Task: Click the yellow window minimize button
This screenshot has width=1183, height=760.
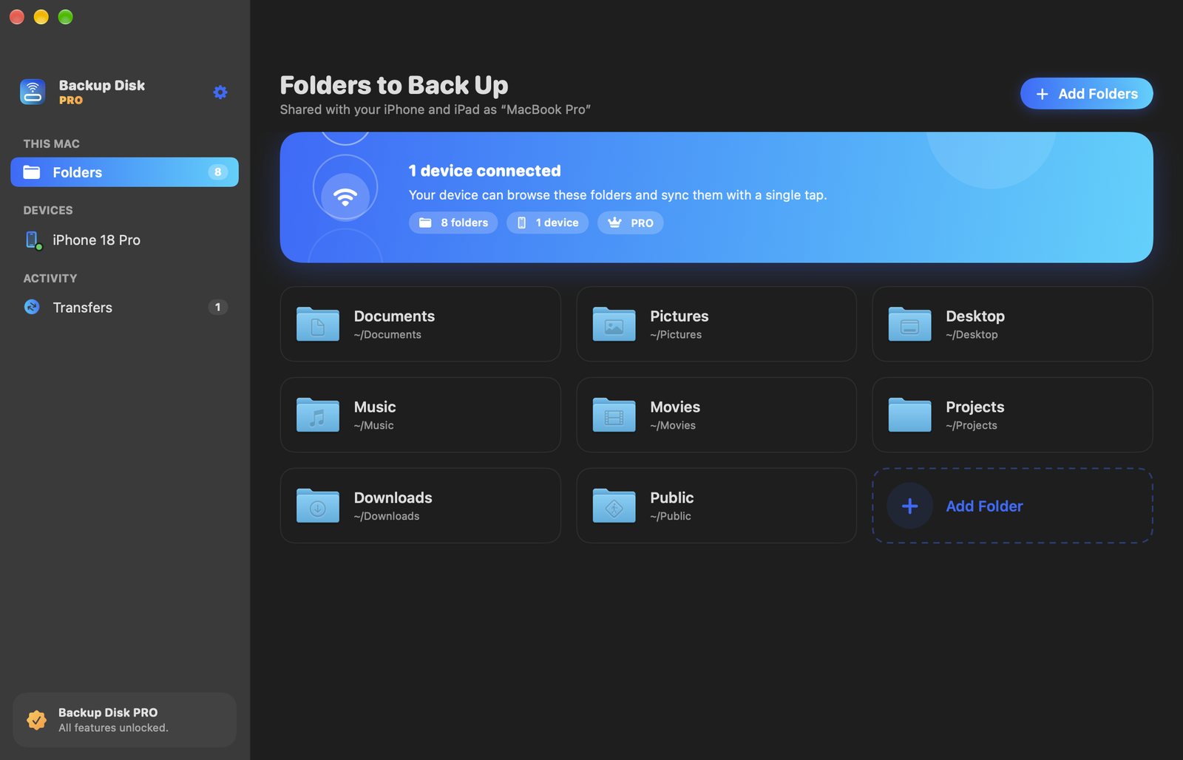Action: tap(41, 16)
